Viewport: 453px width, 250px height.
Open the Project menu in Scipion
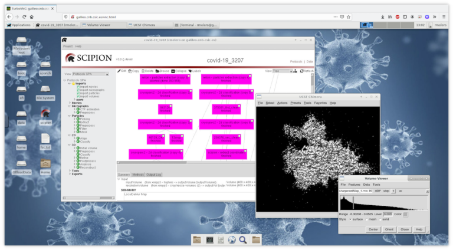[x=68, y=47]
